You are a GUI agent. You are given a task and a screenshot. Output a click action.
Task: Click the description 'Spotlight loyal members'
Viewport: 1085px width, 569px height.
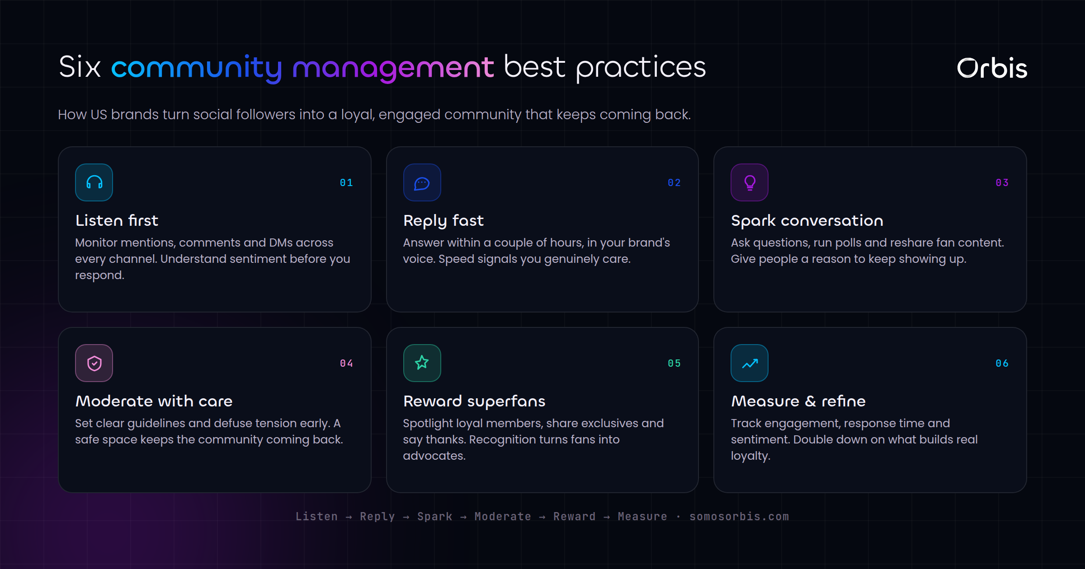click(533, 439)
